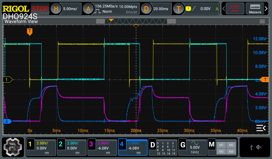
Task: Click the orange T trigger settings icon
Action: click(178, 9)
